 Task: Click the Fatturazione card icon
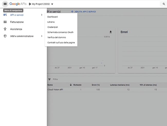coord(5,22)
